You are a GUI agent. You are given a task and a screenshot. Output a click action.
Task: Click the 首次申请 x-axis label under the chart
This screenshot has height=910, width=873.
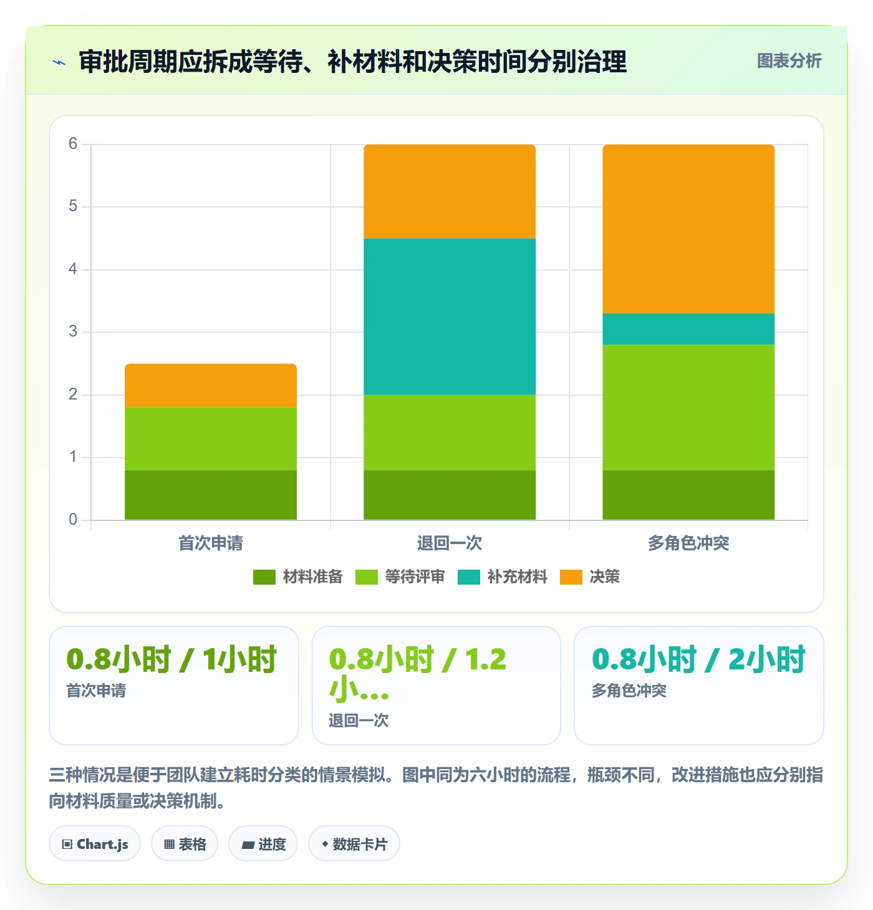click(x=211, y=544)
